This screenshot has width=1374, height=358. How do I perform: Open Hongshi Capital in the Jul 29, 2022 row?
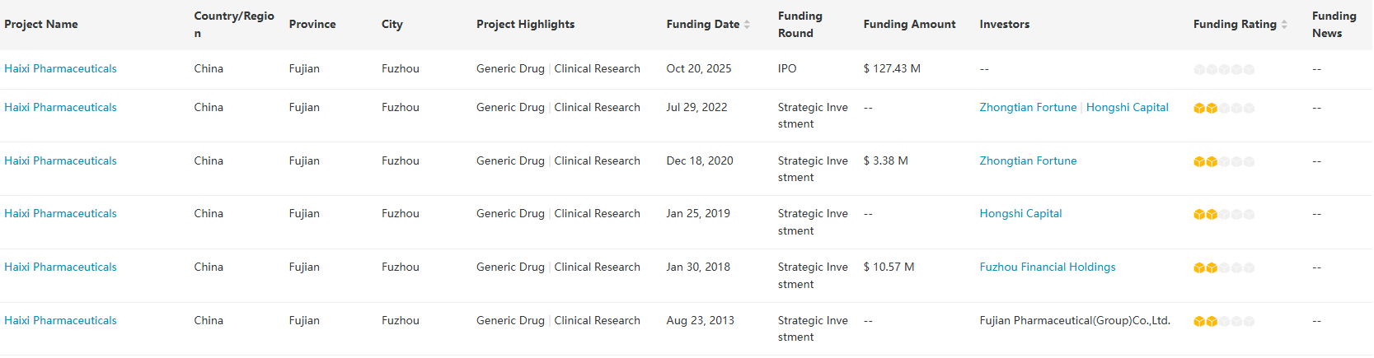1127,108
